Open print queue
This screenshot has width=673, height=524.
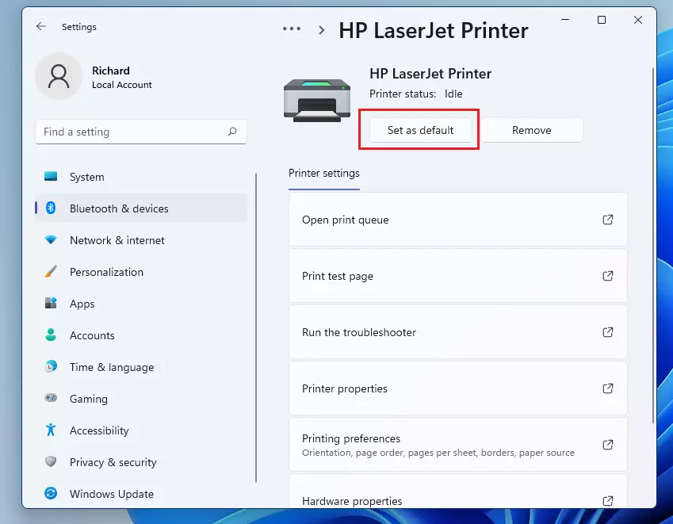[458, 220]
